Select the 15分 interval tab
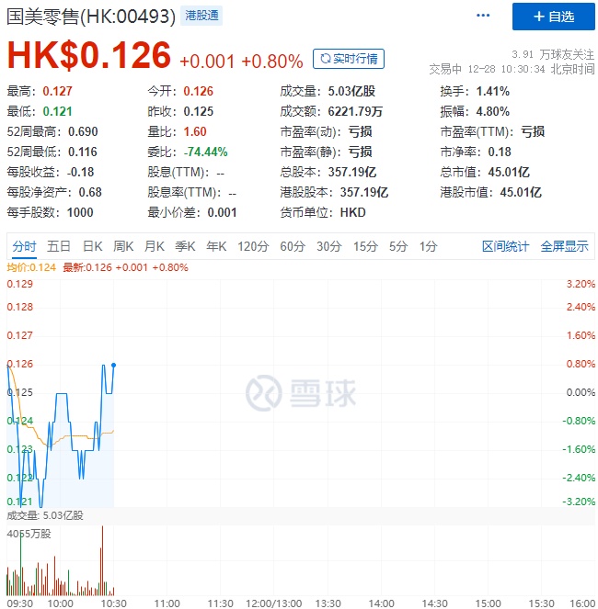 coord(365,246)
